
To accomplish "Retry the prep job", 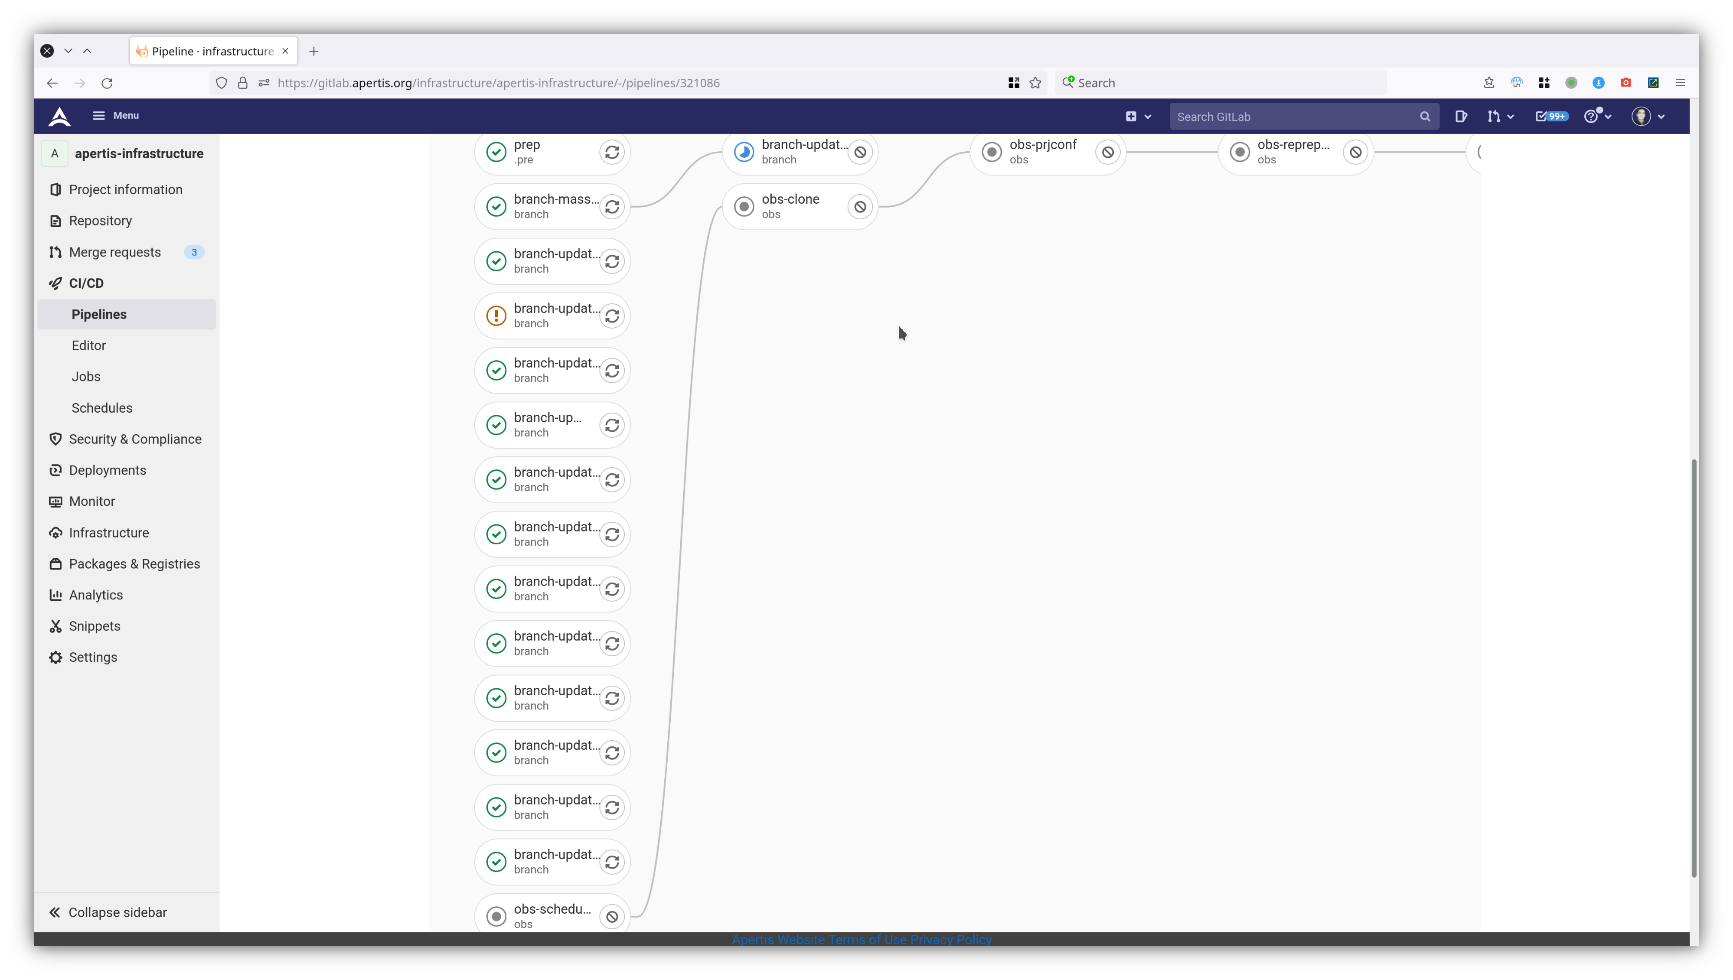I will 611,152.
